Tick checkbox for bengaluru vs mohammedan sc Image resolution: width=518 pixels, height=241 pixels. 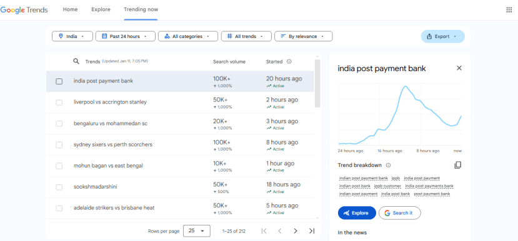click(x=59, y=123)
